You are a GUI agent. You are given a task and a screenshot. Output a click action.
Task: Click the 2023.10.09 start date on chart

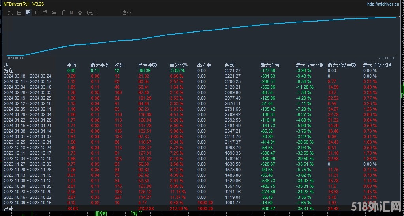(15, 57)
